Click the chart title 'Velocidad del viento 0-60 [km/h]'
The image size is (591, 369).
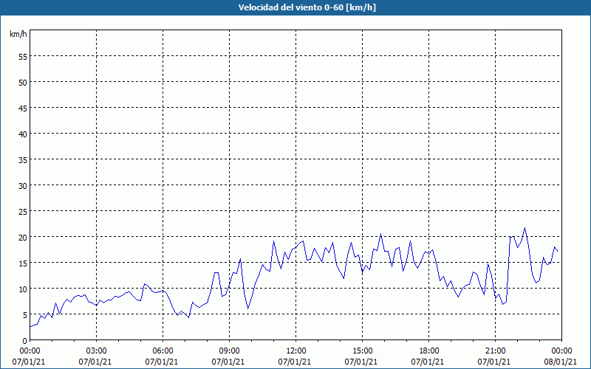[x=307, y=7]
